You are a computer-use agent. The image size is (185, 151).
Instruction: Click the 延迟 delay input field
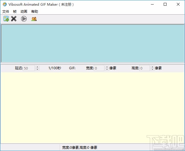click(29, 68)
